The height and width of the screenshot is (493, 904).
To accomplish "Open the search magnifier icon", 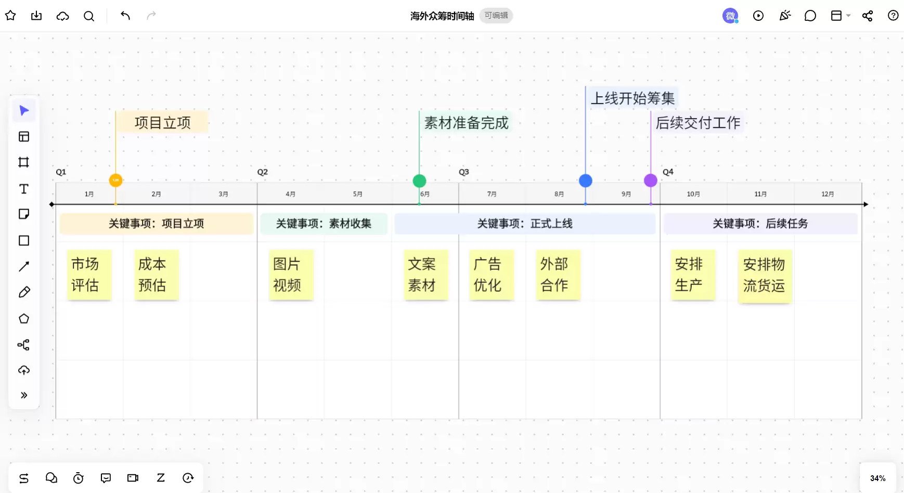I will click(89, 16).
